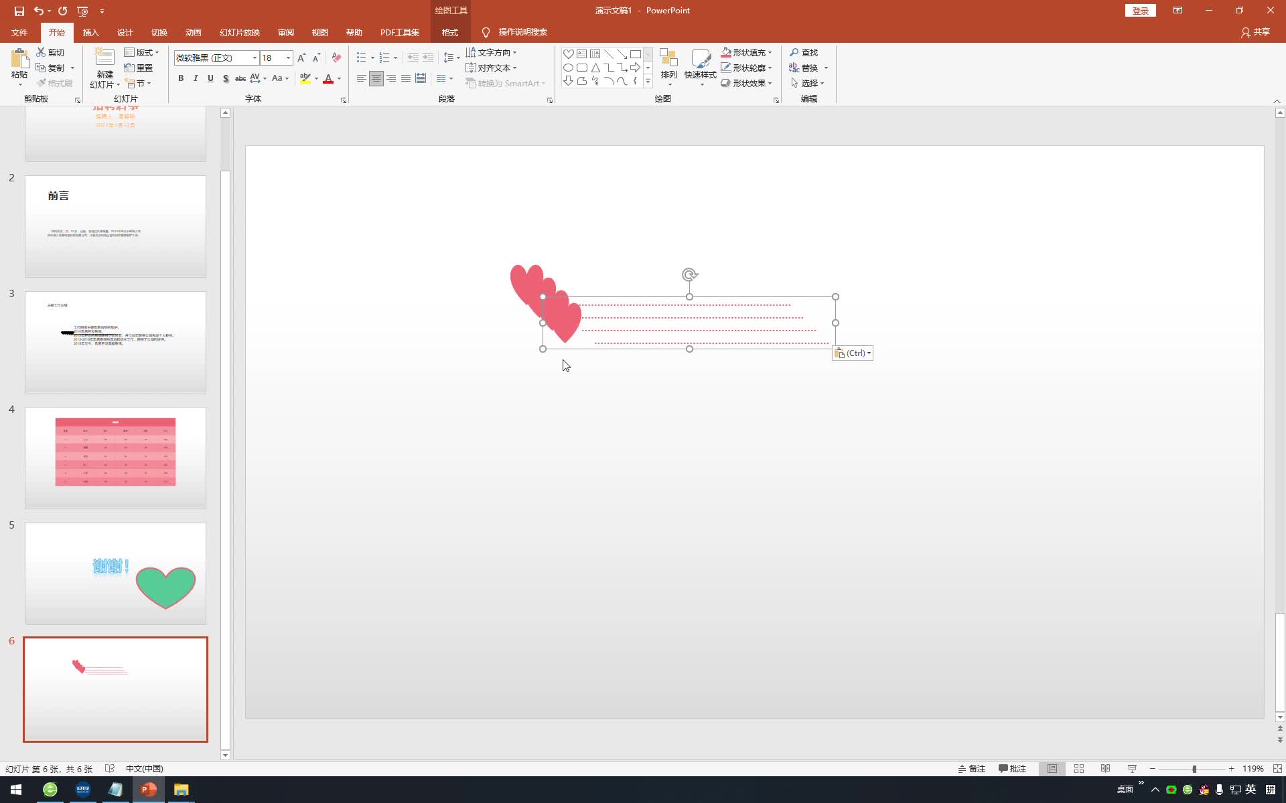This screenshot has width=1286, height=803.
Task: Switch to Slide Show (幻灯片放映) tab
Action: coord(239,32)
